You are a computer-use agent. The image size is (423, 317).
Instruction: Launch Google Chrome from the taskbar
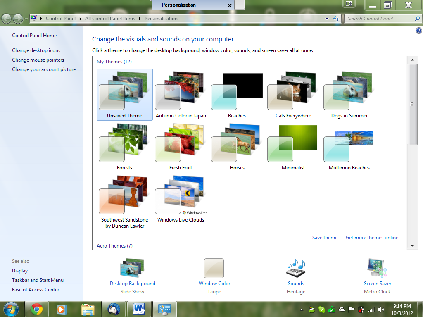point(37,309)
